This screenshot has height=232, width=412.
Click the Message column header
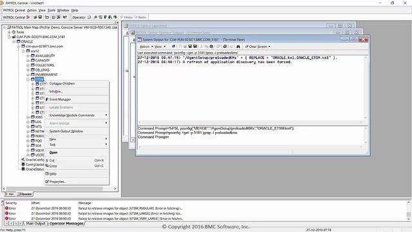point(84,203)
